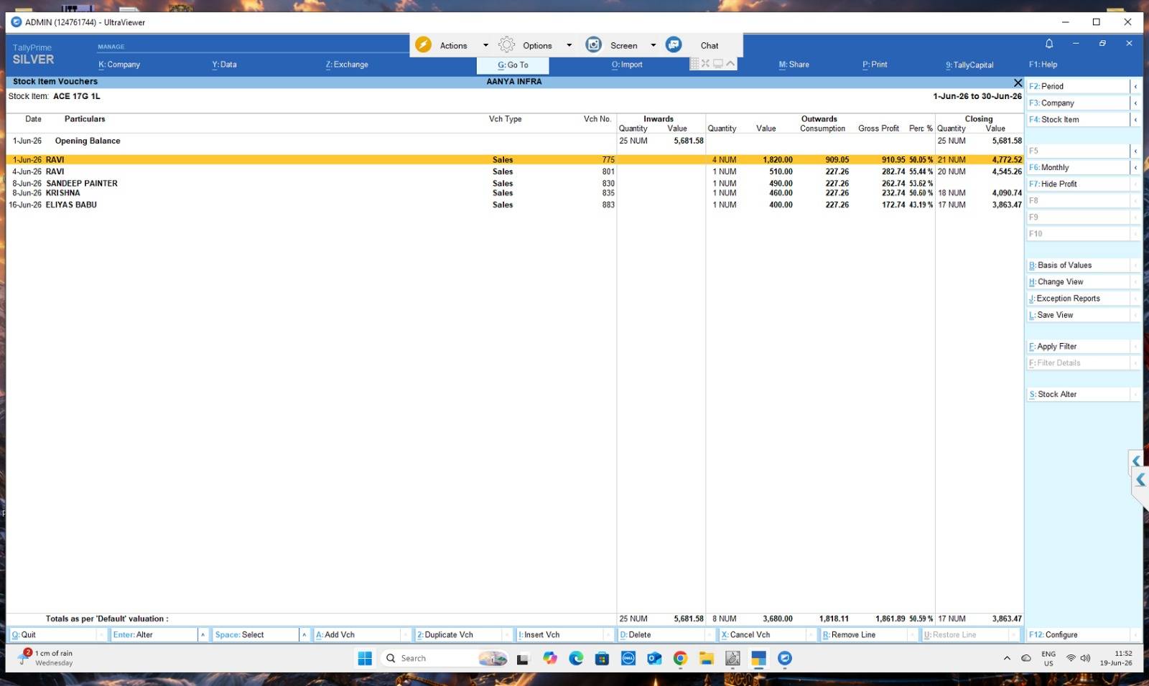1149x686 pixels.
Task: Open the UltraViewer Chat bubble icon
Action: point(674,45)
